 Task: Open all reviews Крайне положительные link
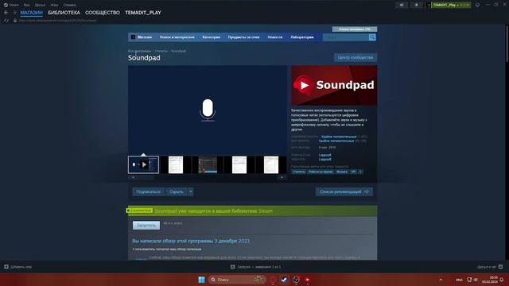click(336, 141)
